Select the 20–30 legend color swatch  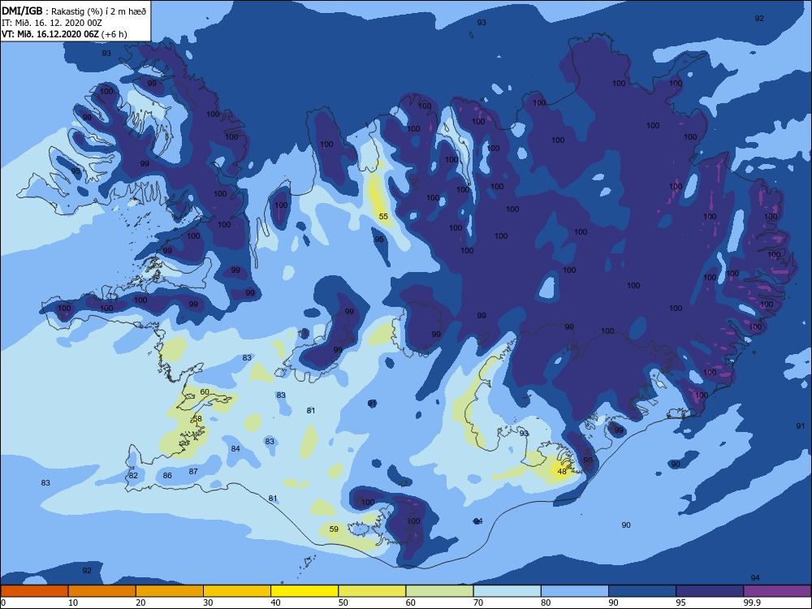(x=170, y=591)
